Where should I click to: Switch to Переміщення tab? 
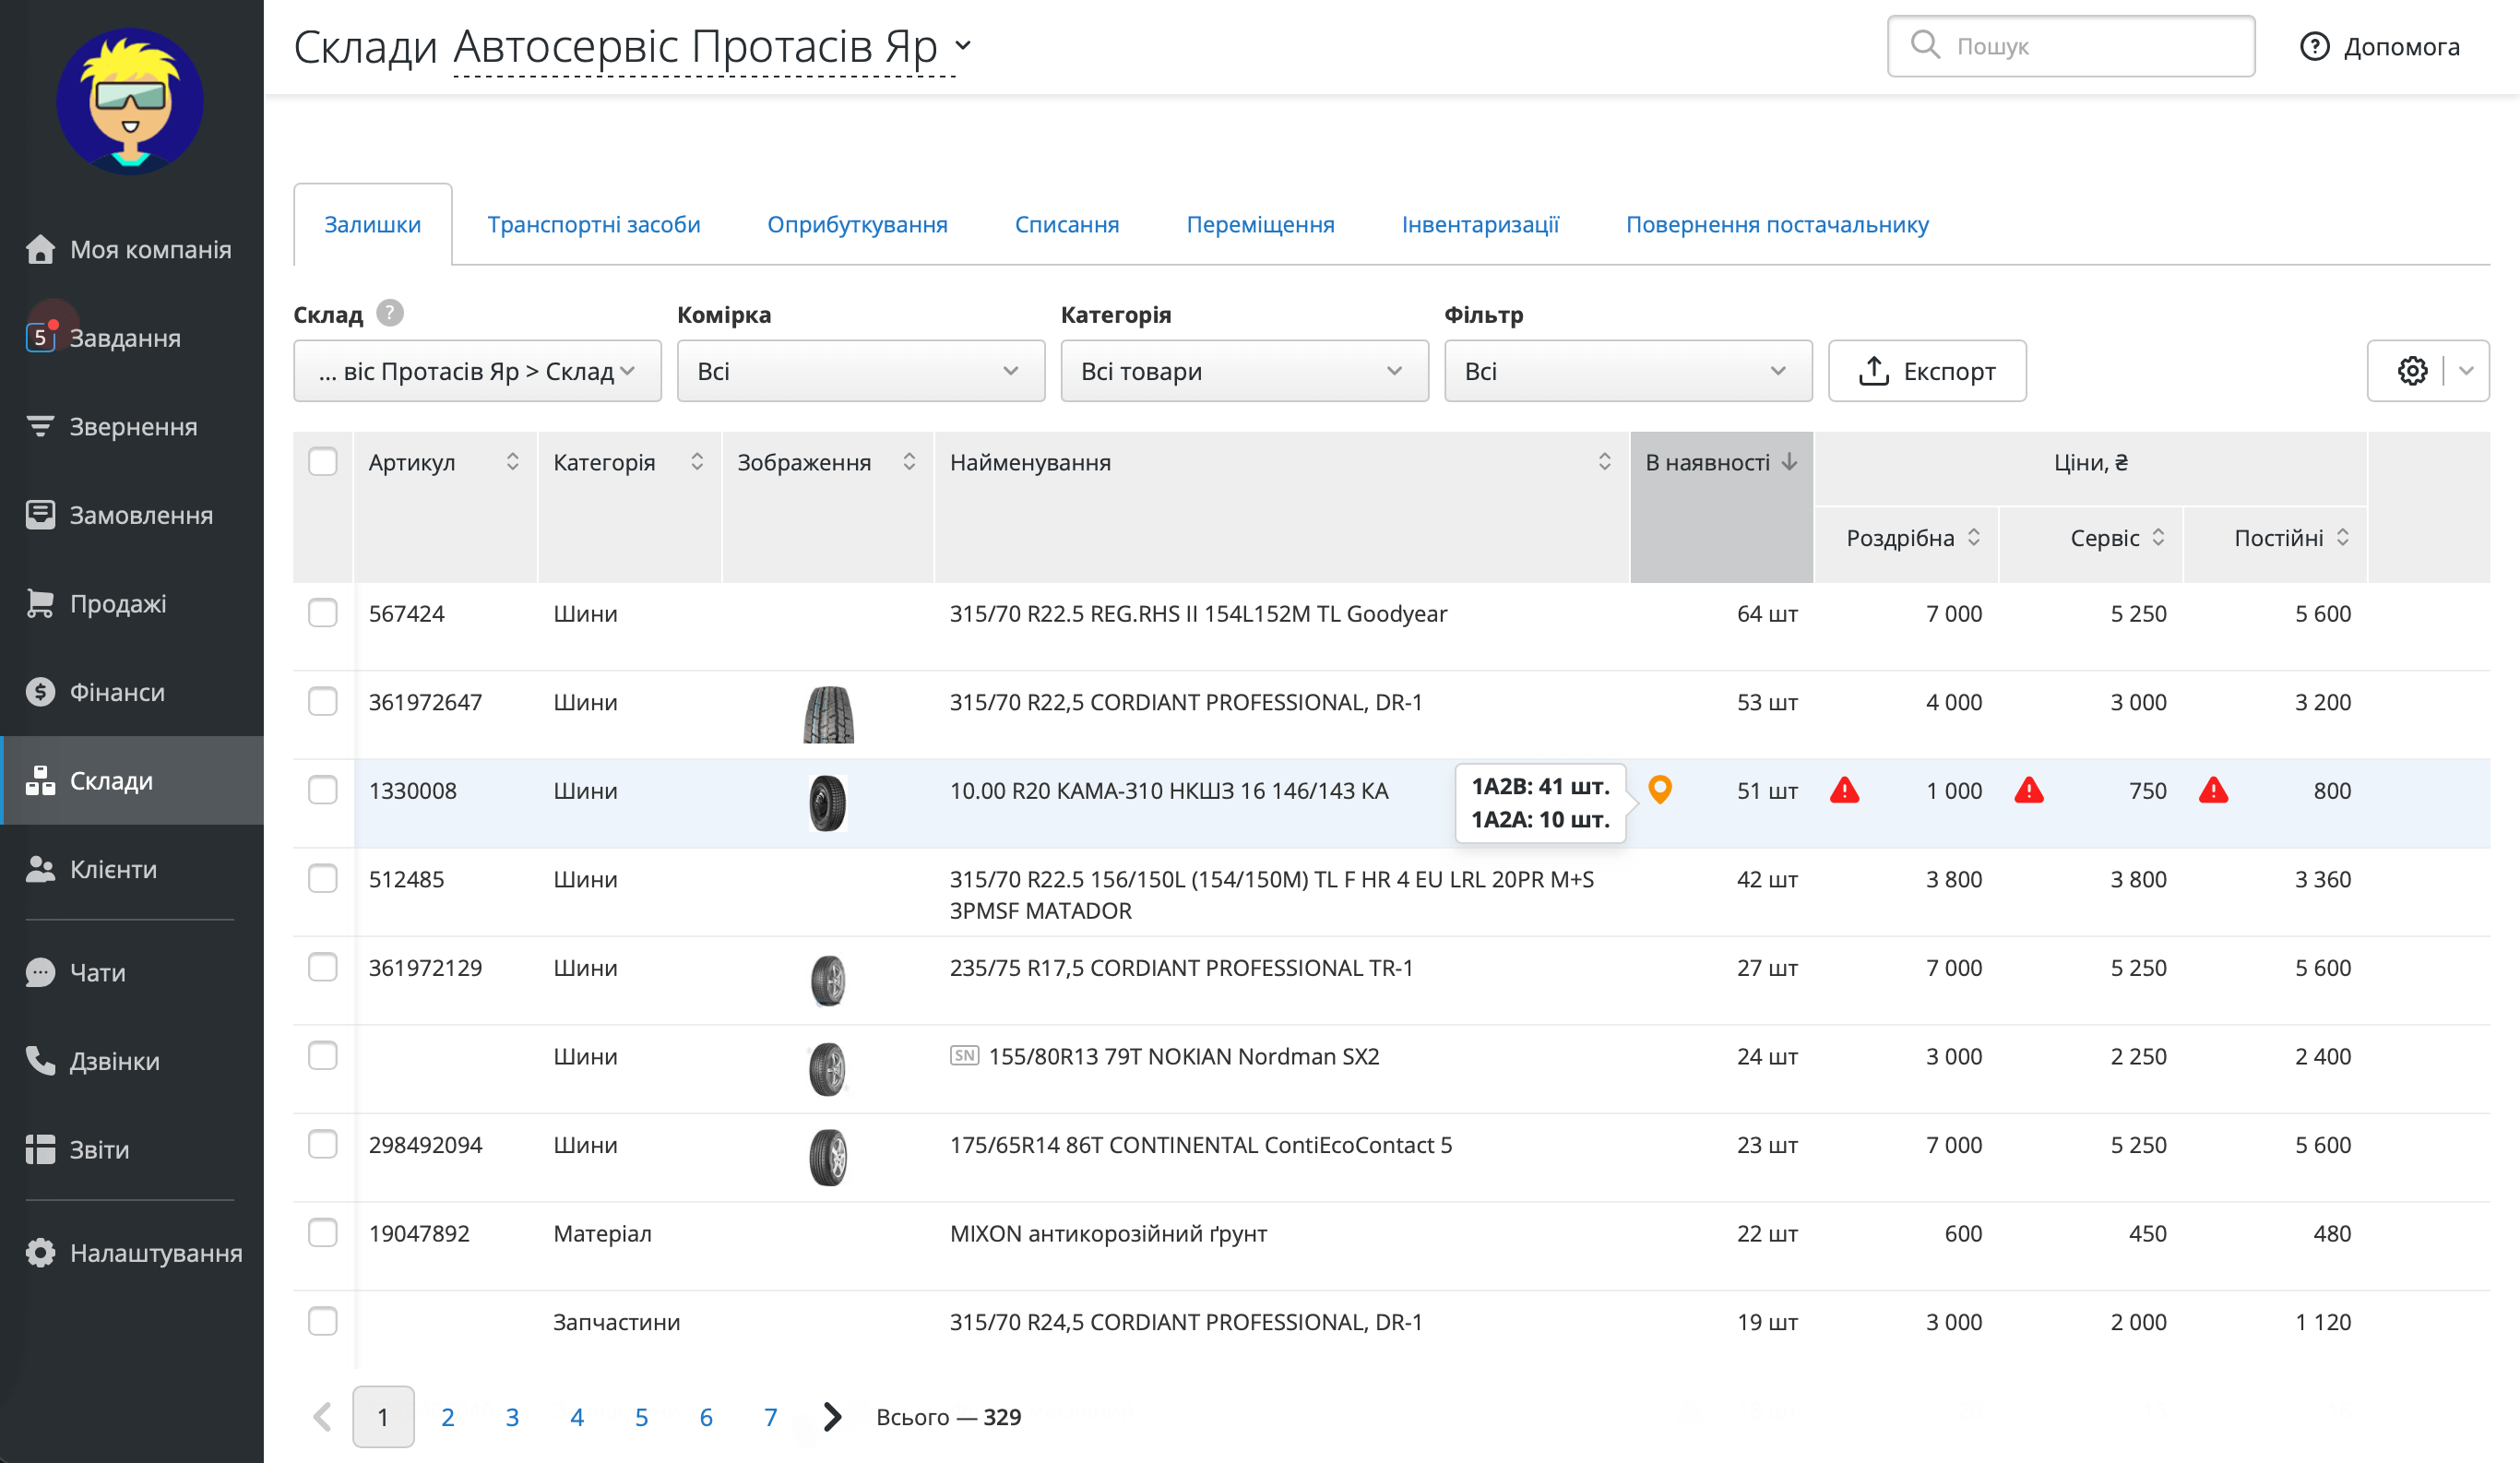(x=1260, y=224)
